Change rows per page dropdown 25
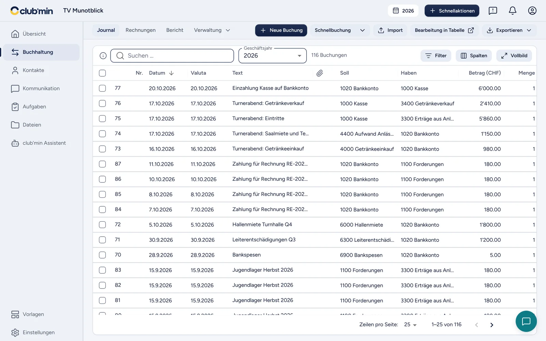This screenshot has height=341, width=546. (410, 325)
